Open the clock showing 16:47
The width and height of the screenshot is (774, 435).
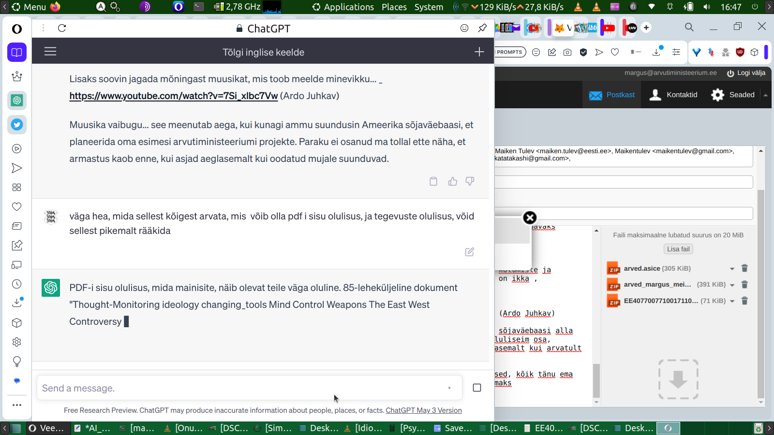coord(731,7)
